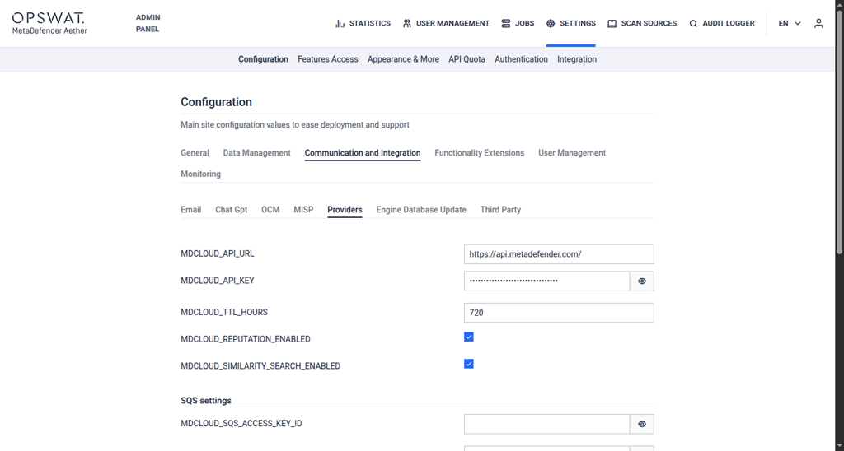Focus the MDCLOUD_API_URL text field

[559, 254]
